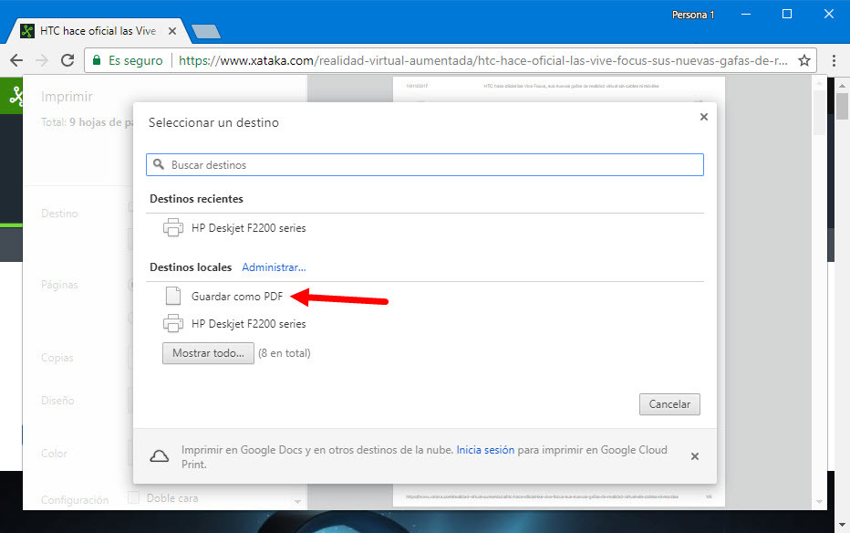This screenshot has height=533, width=850.
Task: Click the Inicia sesión link
Action: (485, 450)
